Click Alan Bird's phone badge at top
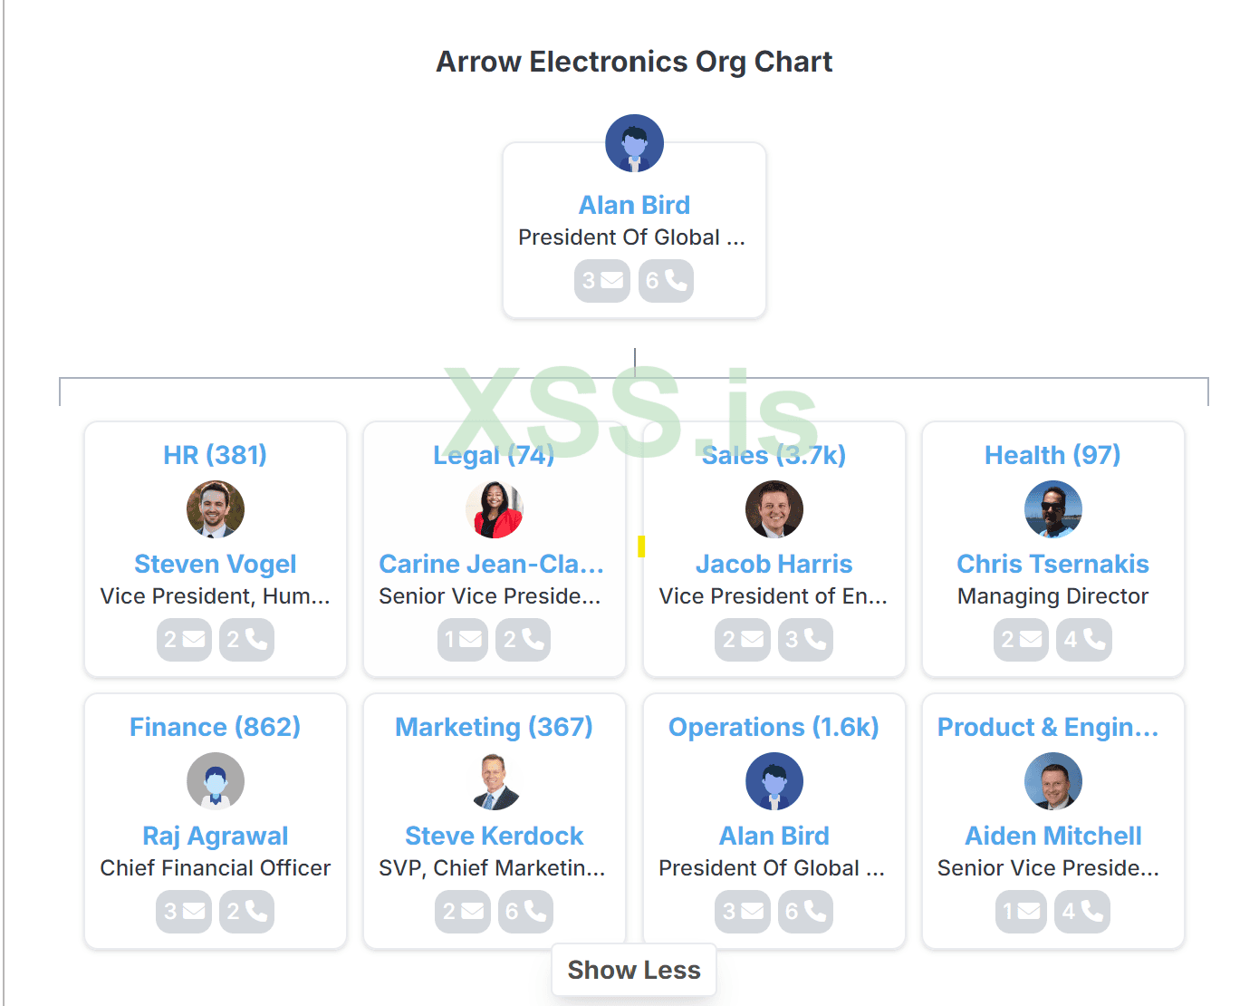Image resolution: width=1259 pixels, height=1006 pixels. (x=666, y=281)
